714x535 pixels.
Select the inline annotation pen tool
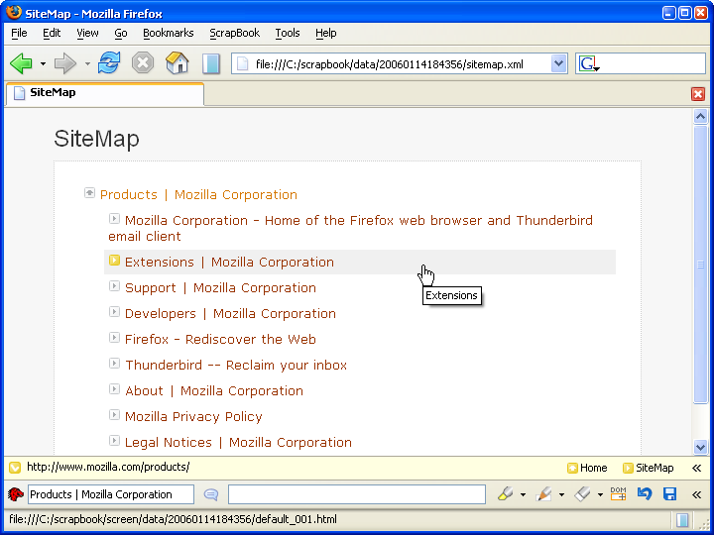tap(544, 494)
